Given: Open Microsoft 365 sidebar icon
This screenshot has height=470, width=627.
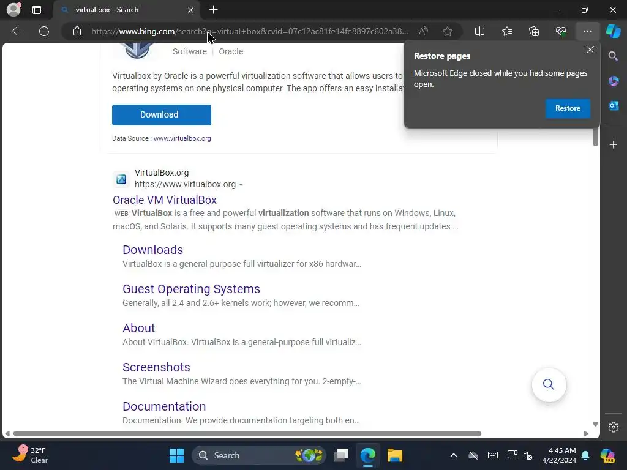Looking at the screenshot, I should coord(614,81).
